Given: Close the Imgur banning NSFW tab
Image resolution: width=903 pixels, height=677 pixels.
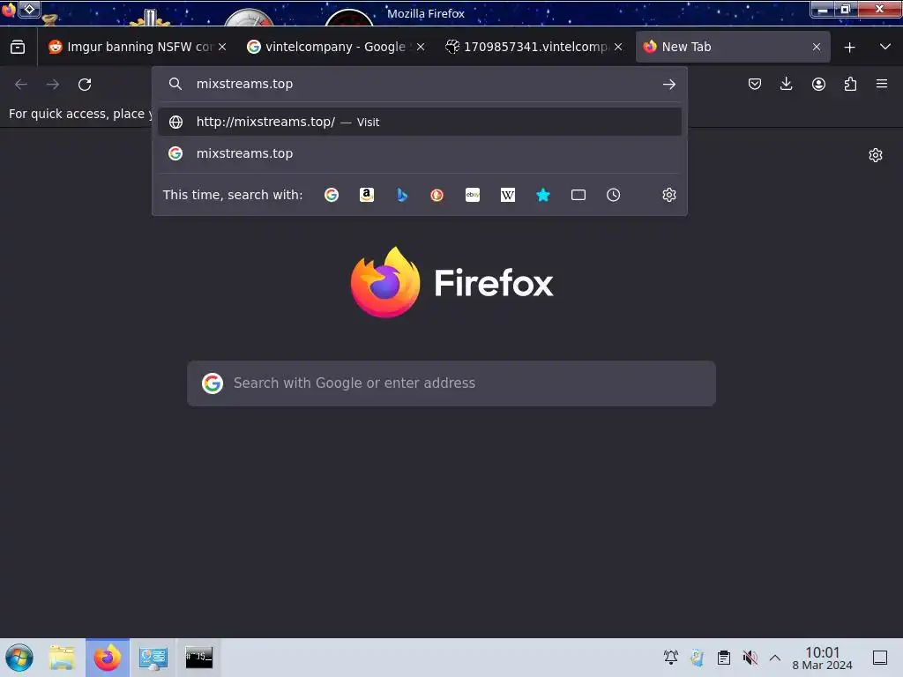Looking at the screenshot, I should coord(222,47).
